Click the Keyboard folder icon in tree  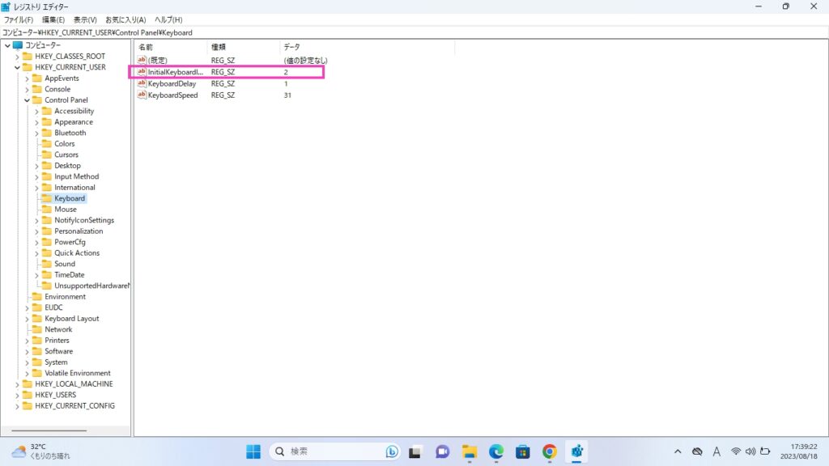tap(47, 198)
